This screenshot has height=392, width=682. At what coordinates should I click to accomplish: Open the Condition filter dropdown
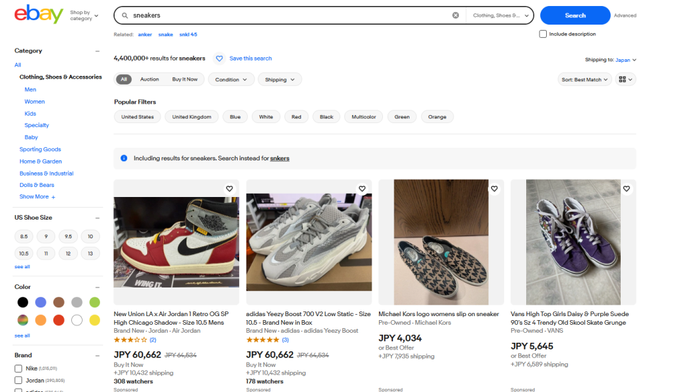coord(231,79)
